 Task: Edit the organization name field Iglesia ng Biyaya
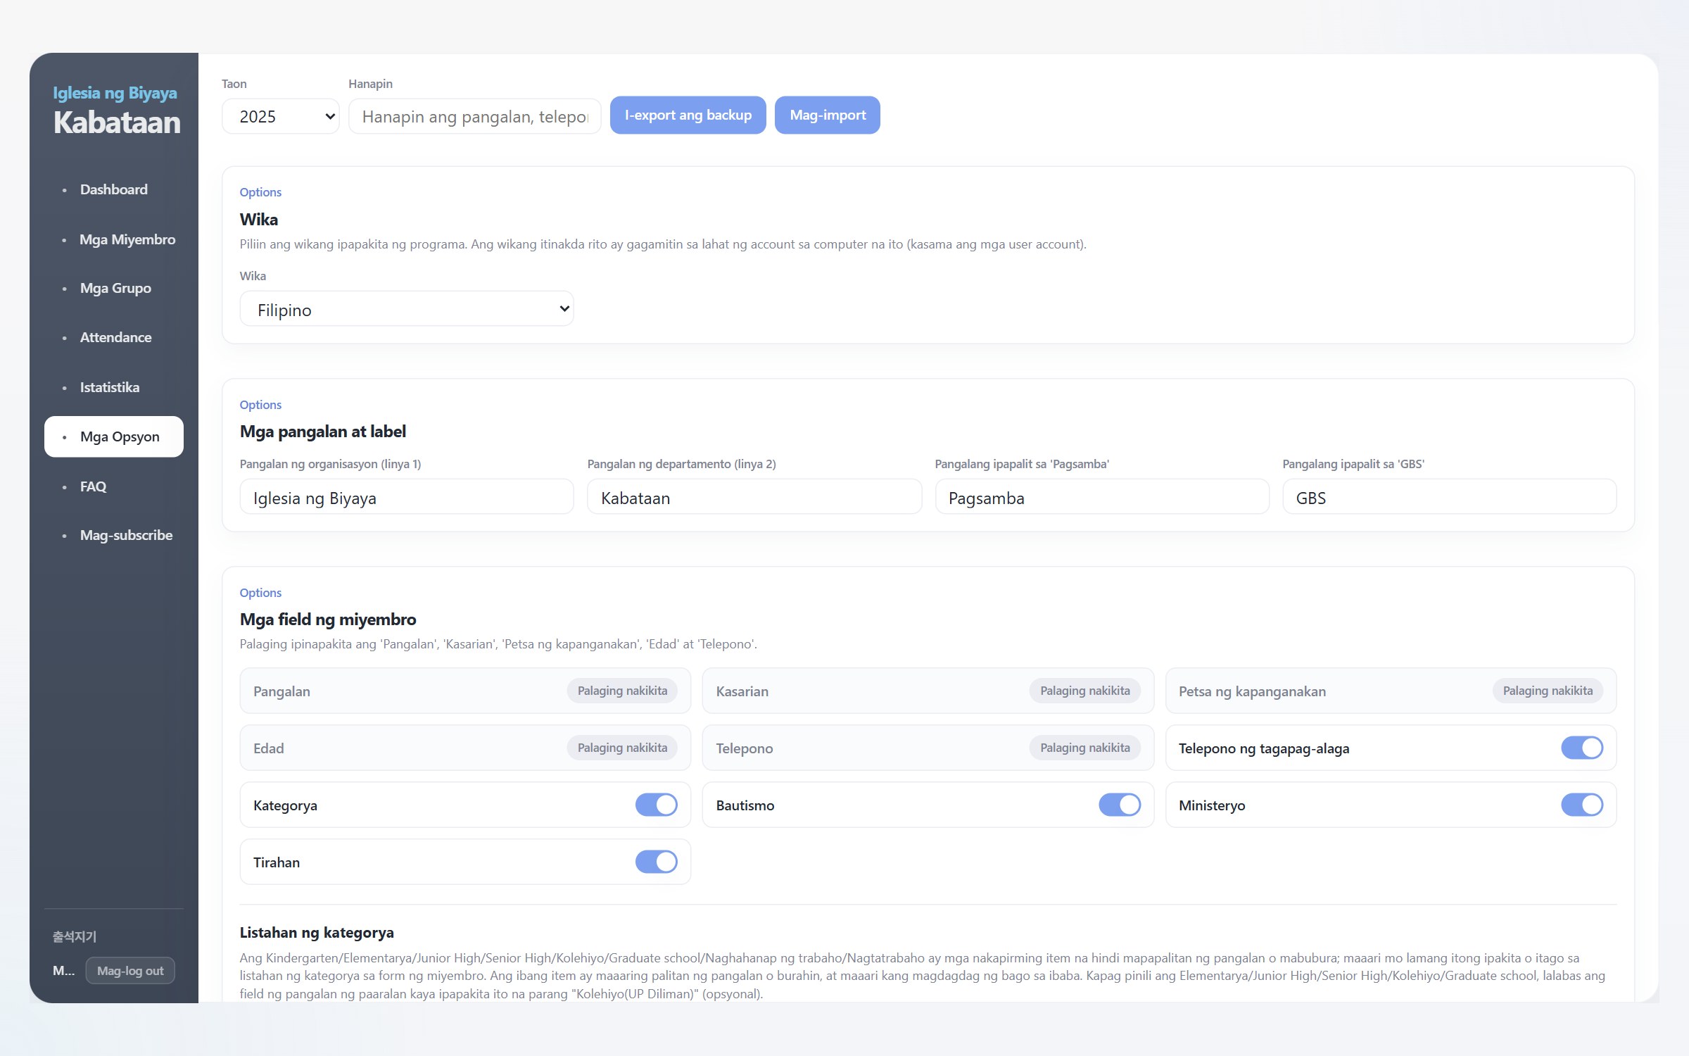pyautogui.click(x=407, y=497)
